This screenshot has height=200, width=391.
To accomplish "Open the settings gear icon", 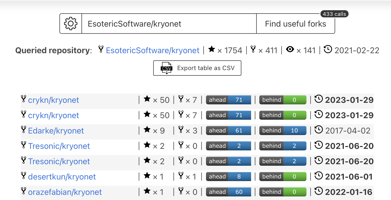I will (x=70, y=23).
